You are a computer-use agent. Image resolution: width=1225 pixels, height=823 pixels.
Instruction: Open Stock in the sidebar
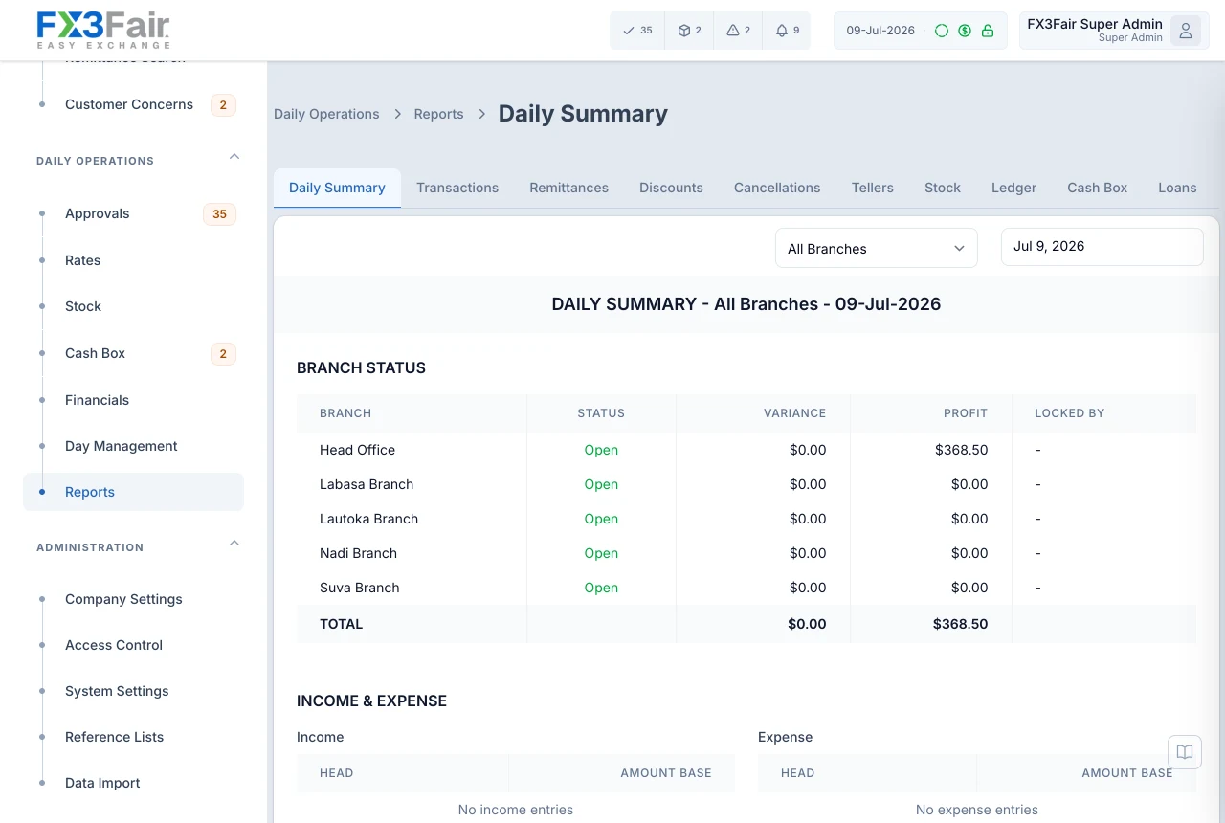point(133,306)
